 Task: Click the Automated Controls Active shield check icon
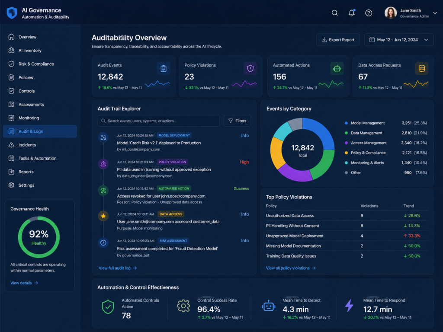[x=108, y=307]
